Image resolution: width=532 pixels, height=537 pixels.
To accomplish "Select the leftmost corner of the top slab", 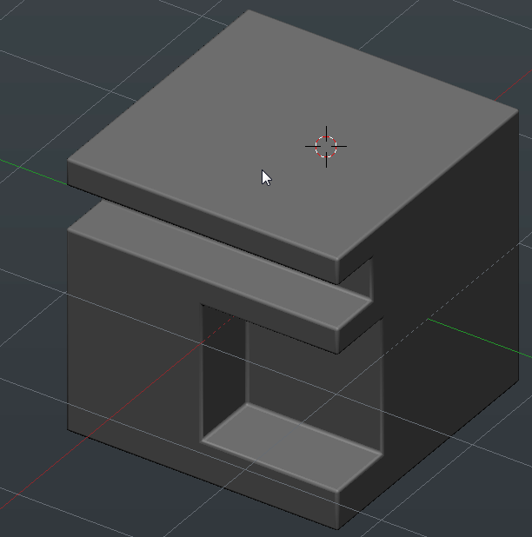I will 69,162.
